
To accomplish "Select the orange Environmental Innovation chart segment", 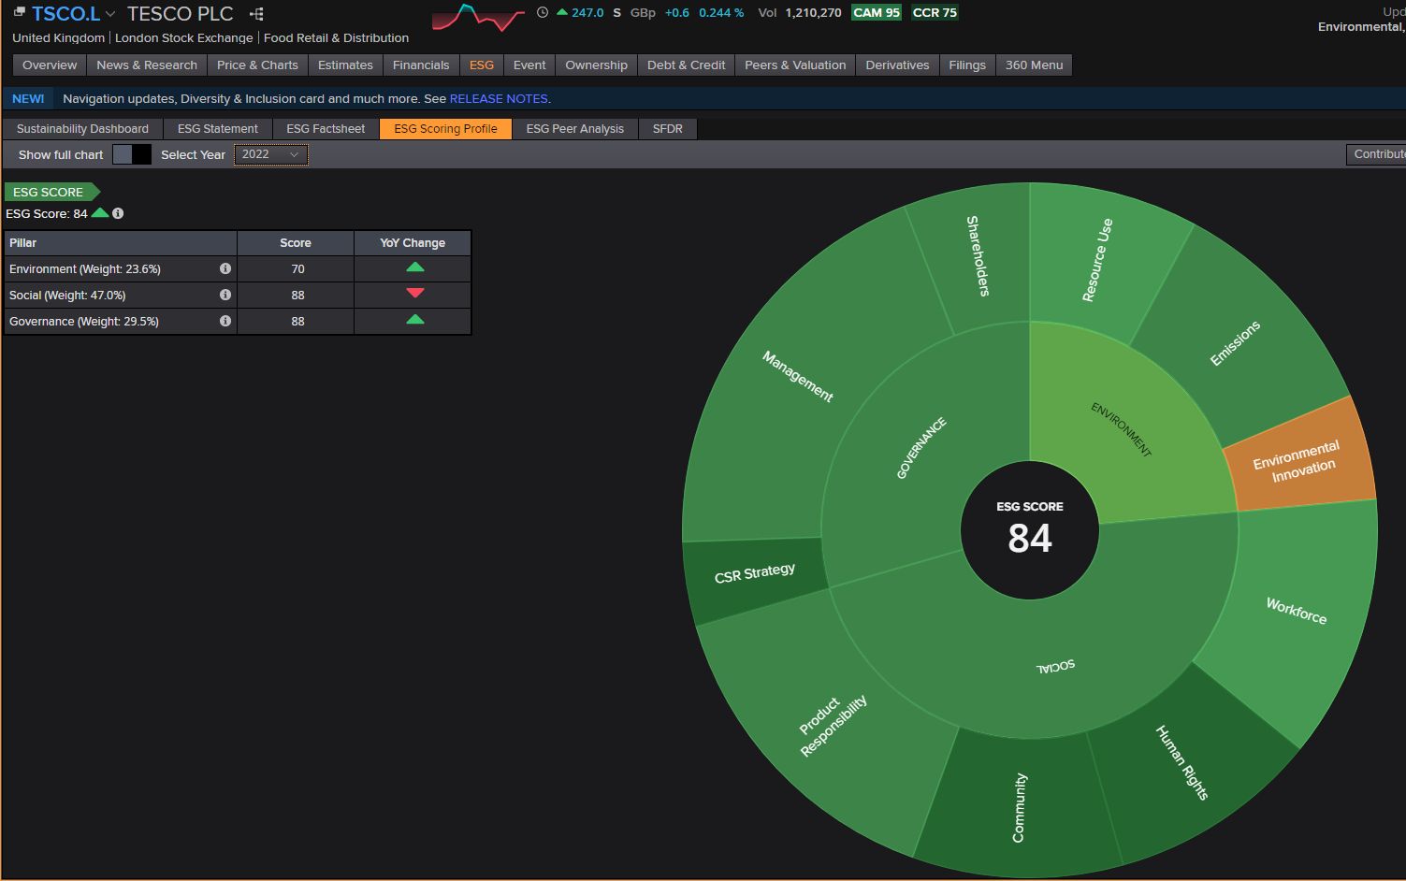I will (1298, 458).
